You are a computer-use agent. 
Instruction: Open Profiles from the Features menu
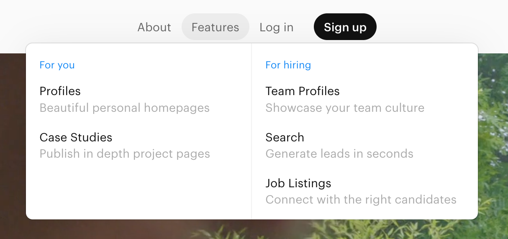60,91
